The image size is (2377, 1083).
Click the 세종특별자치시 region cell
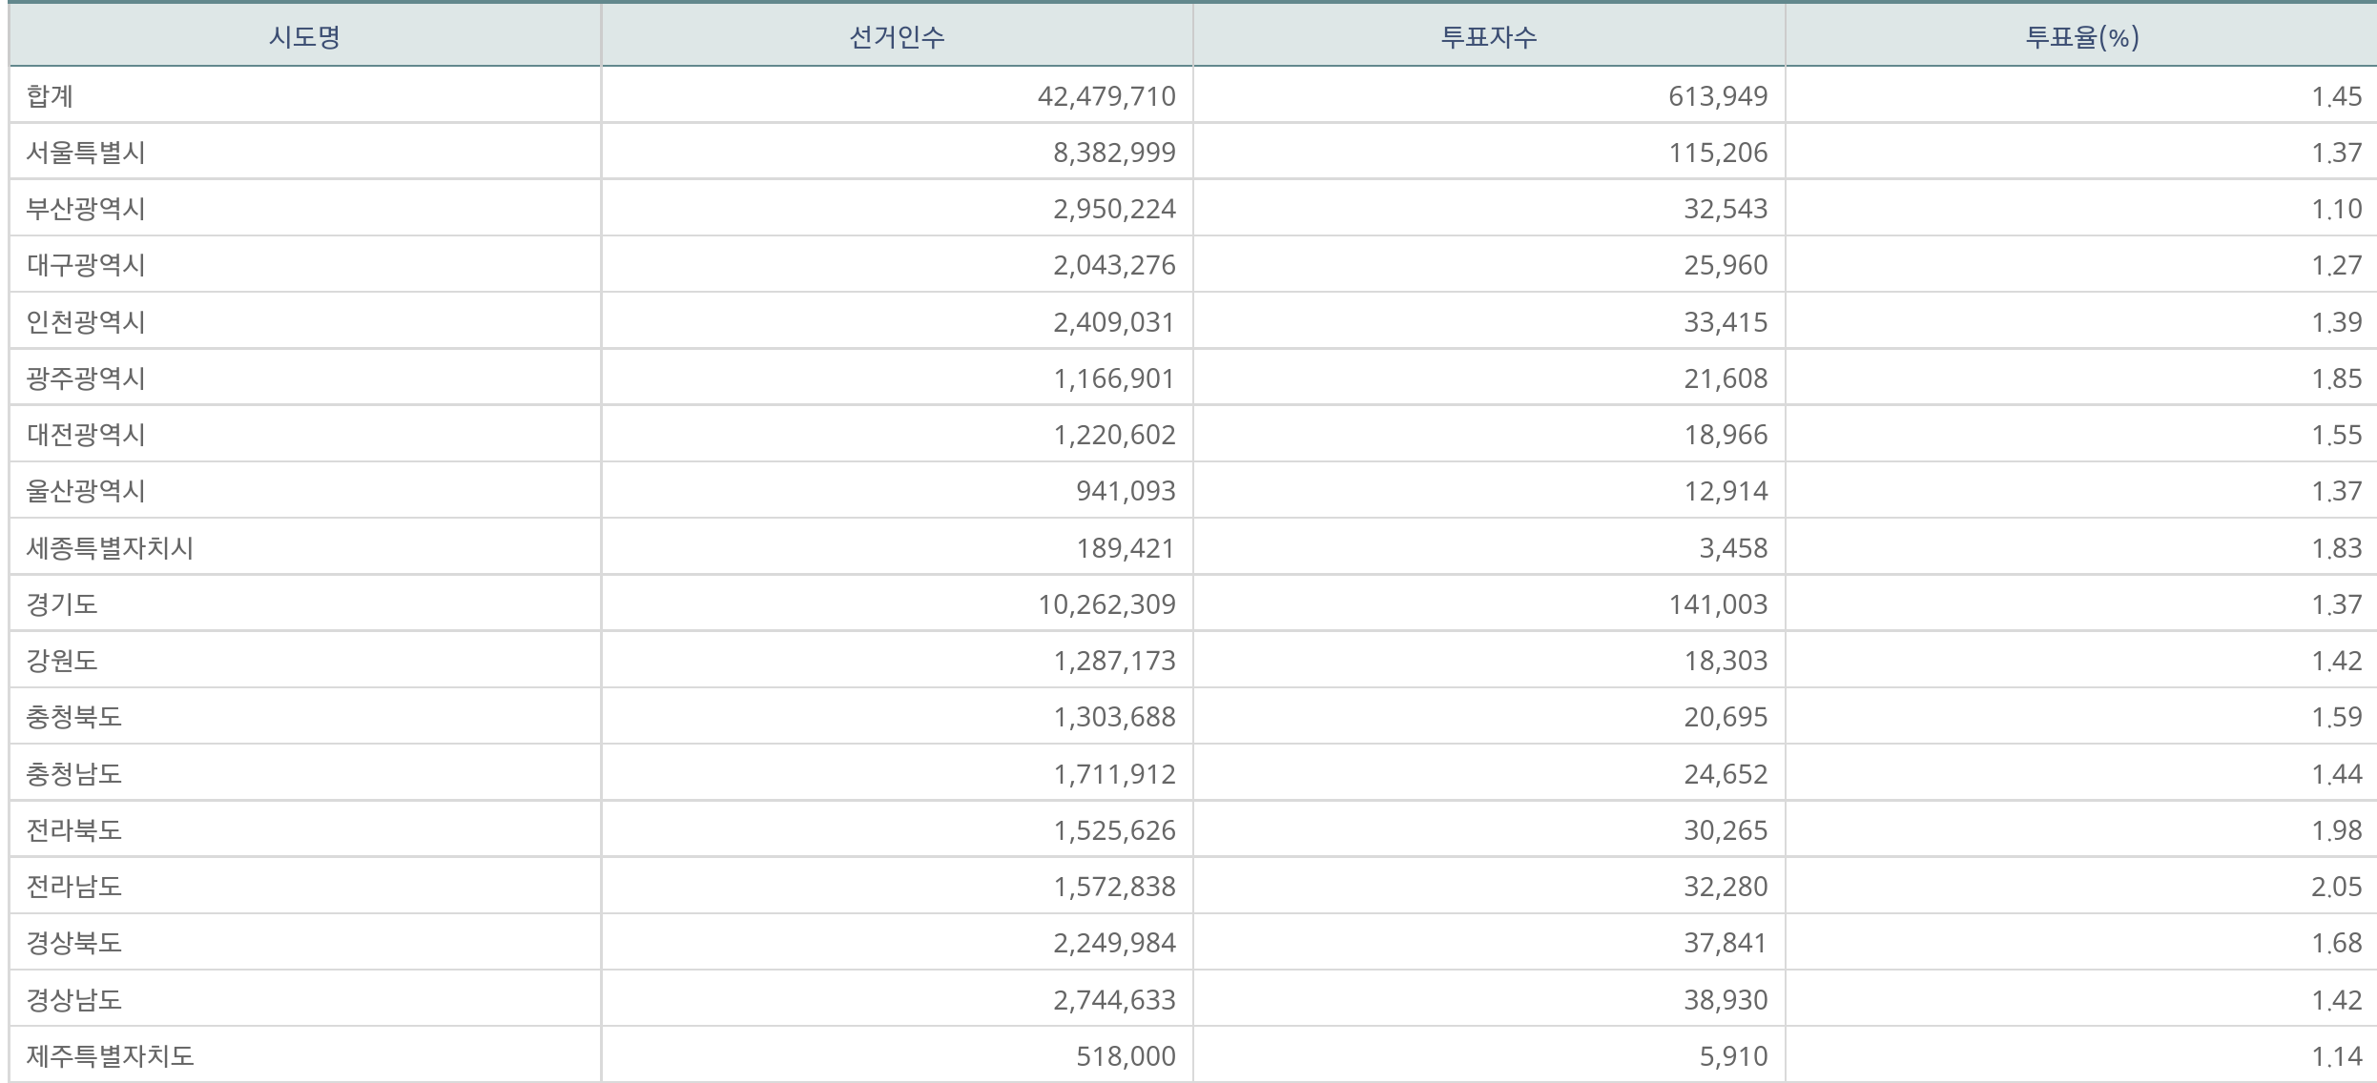[110, 548]
